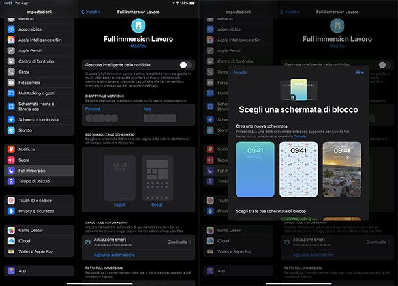This screenshot has width=398, height=286.
Task: Open App settings in the left sidebar
Action: point(39,271)
